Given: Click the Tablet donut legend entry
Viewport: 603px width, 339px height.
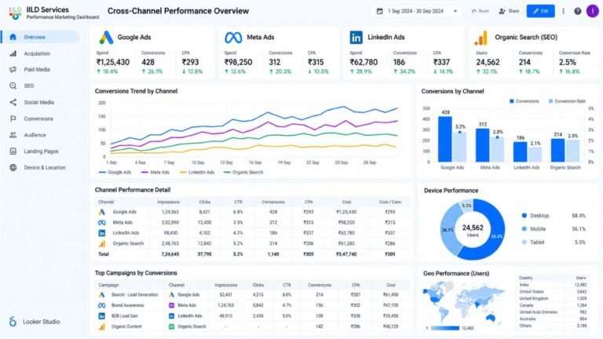Looking at the screenshot, I should coord(554,242).
